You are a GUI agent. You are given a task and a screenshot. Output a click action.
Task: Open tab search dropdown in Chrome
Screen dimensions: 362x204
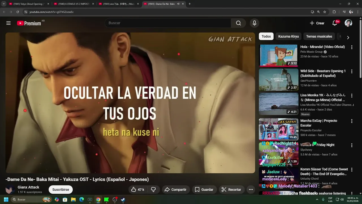pos(4,4)
